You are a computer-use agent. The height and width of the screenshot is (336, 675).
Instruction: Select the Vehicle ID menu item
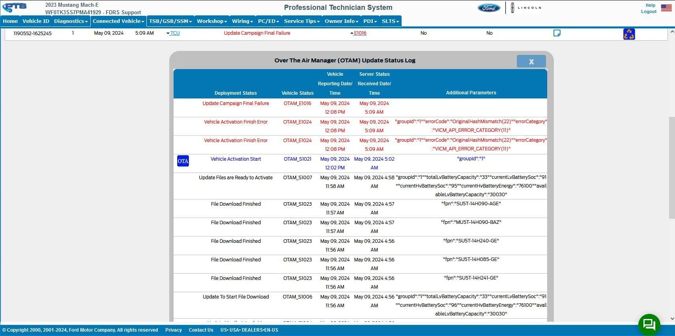click(36, 21)
